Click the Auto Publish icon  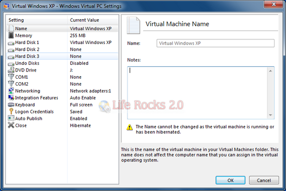point(11,119)
